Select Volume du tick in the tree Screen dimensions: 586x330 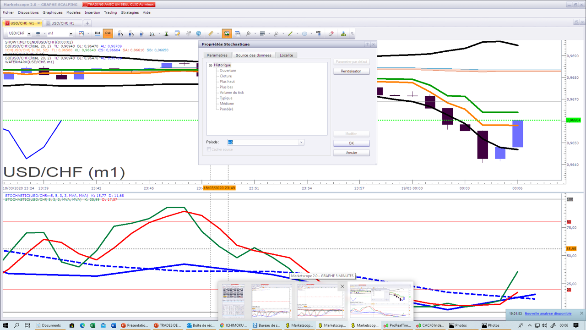tap(232, 93)
